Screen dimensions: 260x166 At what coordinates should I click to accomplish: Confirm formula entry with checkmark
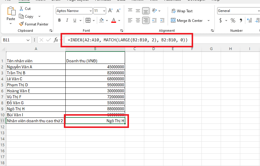tap(49, 40)
